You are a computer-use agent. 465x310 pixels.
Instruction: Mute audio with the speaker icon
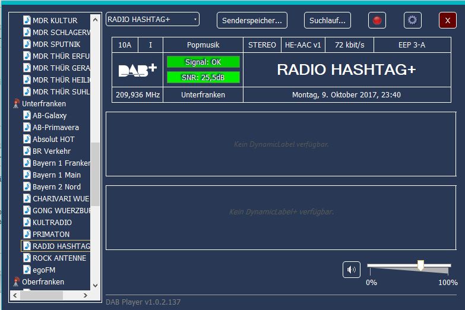(352, 270)
